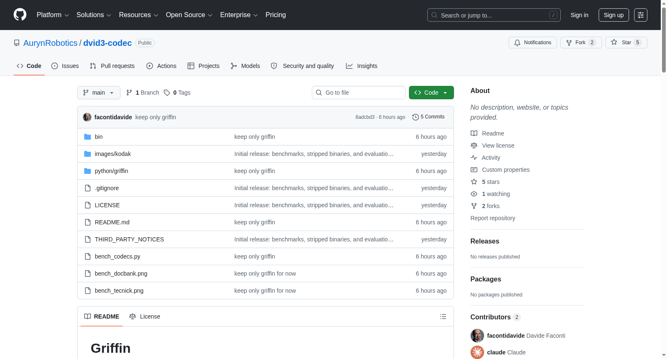Switch to the Security and quality tab

pyautogui.click(x=302, y=66)
